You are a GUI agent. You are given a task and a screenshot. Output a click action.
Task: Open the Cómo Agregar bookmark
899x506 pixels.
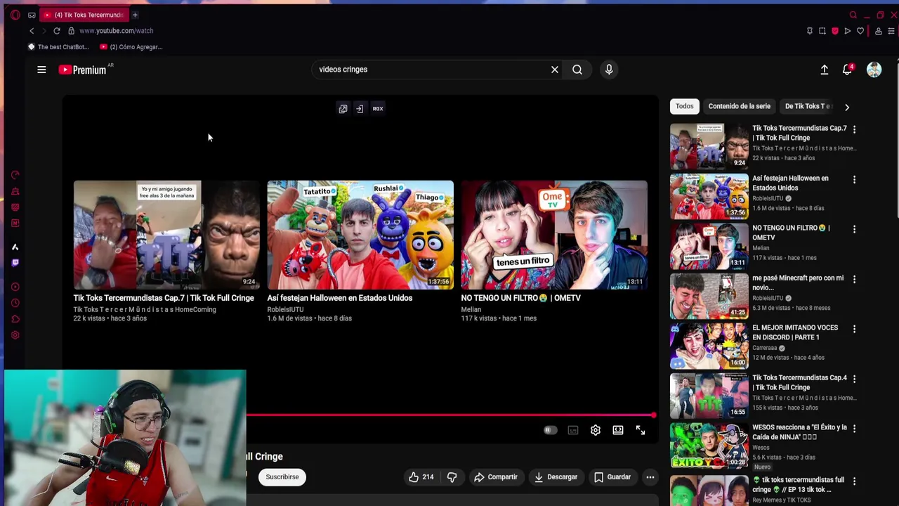[131, 47]
